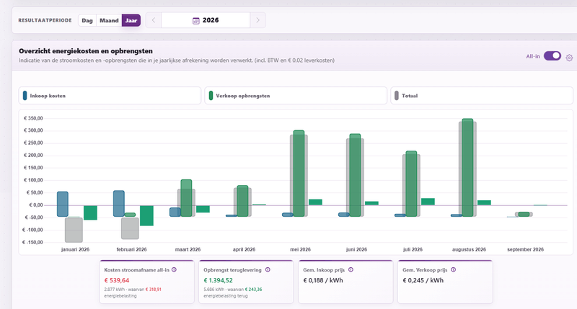Click the calendar icon beside 2026
The image size is (577, 309).
196,21
